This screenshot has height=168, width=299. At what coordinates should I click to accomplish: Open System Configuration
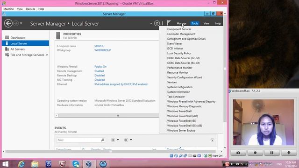tap(179, 87)
